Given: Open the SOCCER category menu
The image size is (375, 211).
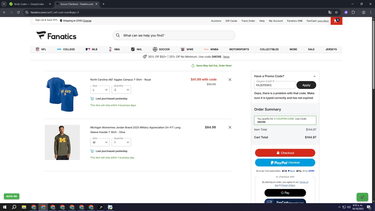Looking at the screenshot, I should [161, 49].
